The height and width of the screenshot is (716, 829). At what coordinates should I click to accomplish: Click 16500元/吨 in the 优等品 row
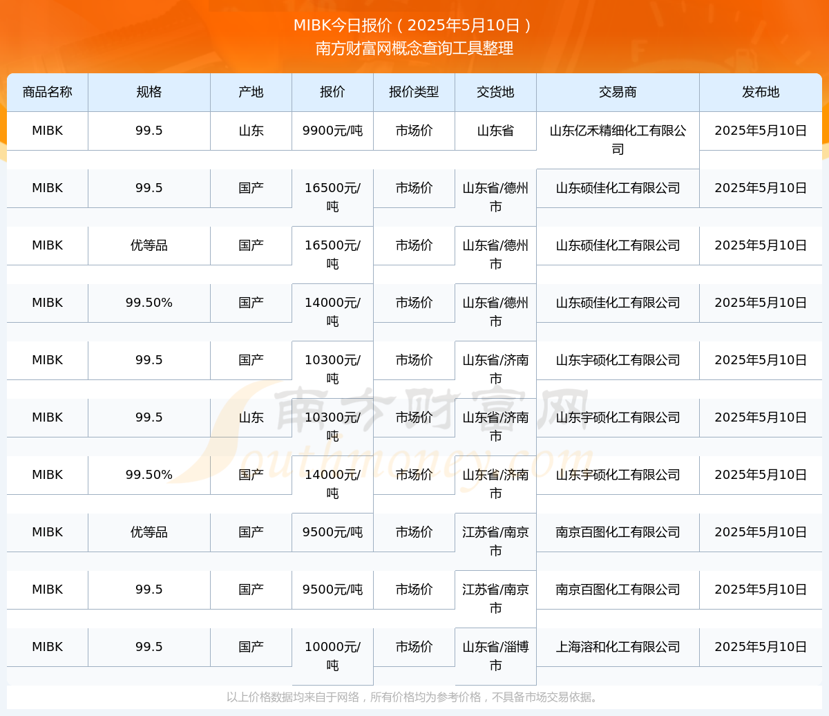pyautogui.click(x=333, y=254)
